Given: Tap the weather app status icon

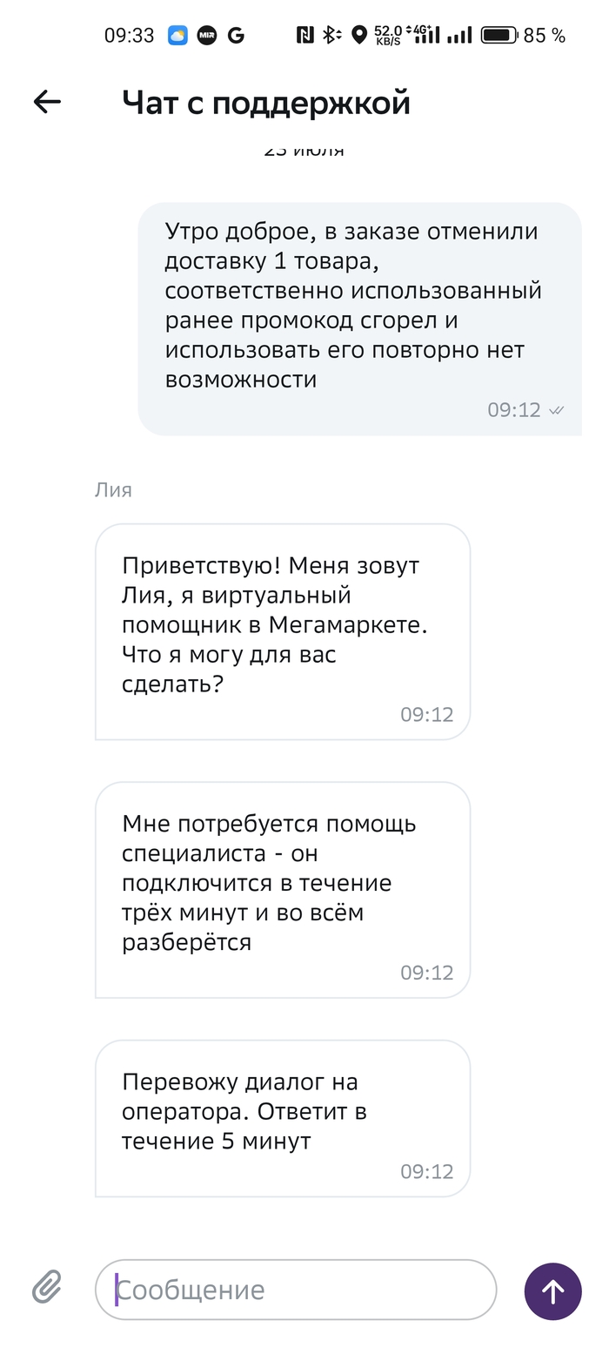Looking at the screenshot, I should (177, 36).
